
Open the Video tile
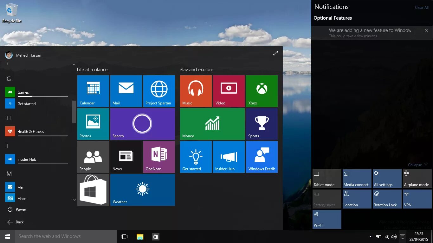(x=229, y=91)
